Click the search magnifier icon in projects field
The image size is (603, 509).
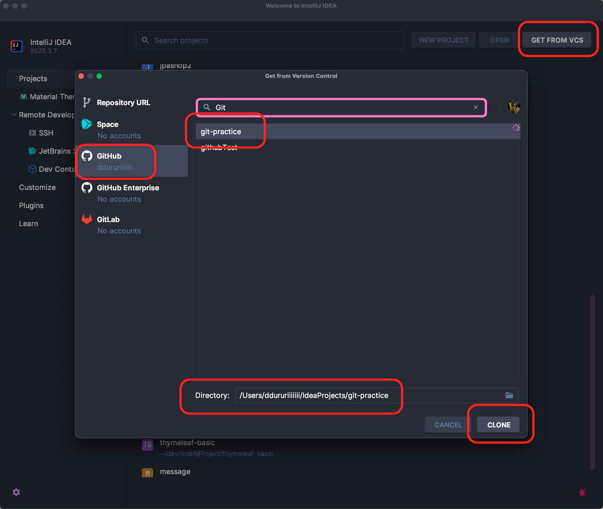pos(145,40)
